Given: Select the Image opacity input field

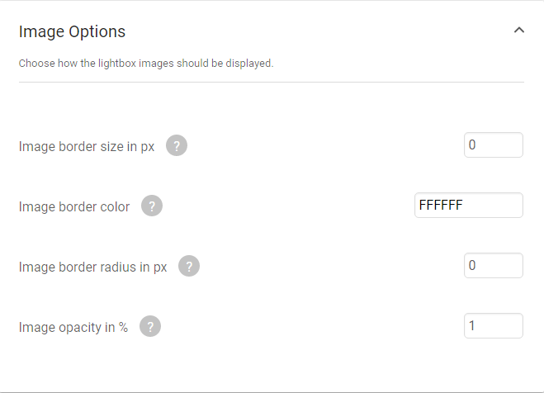Looking at the screenshot, I should pos(494,326).
